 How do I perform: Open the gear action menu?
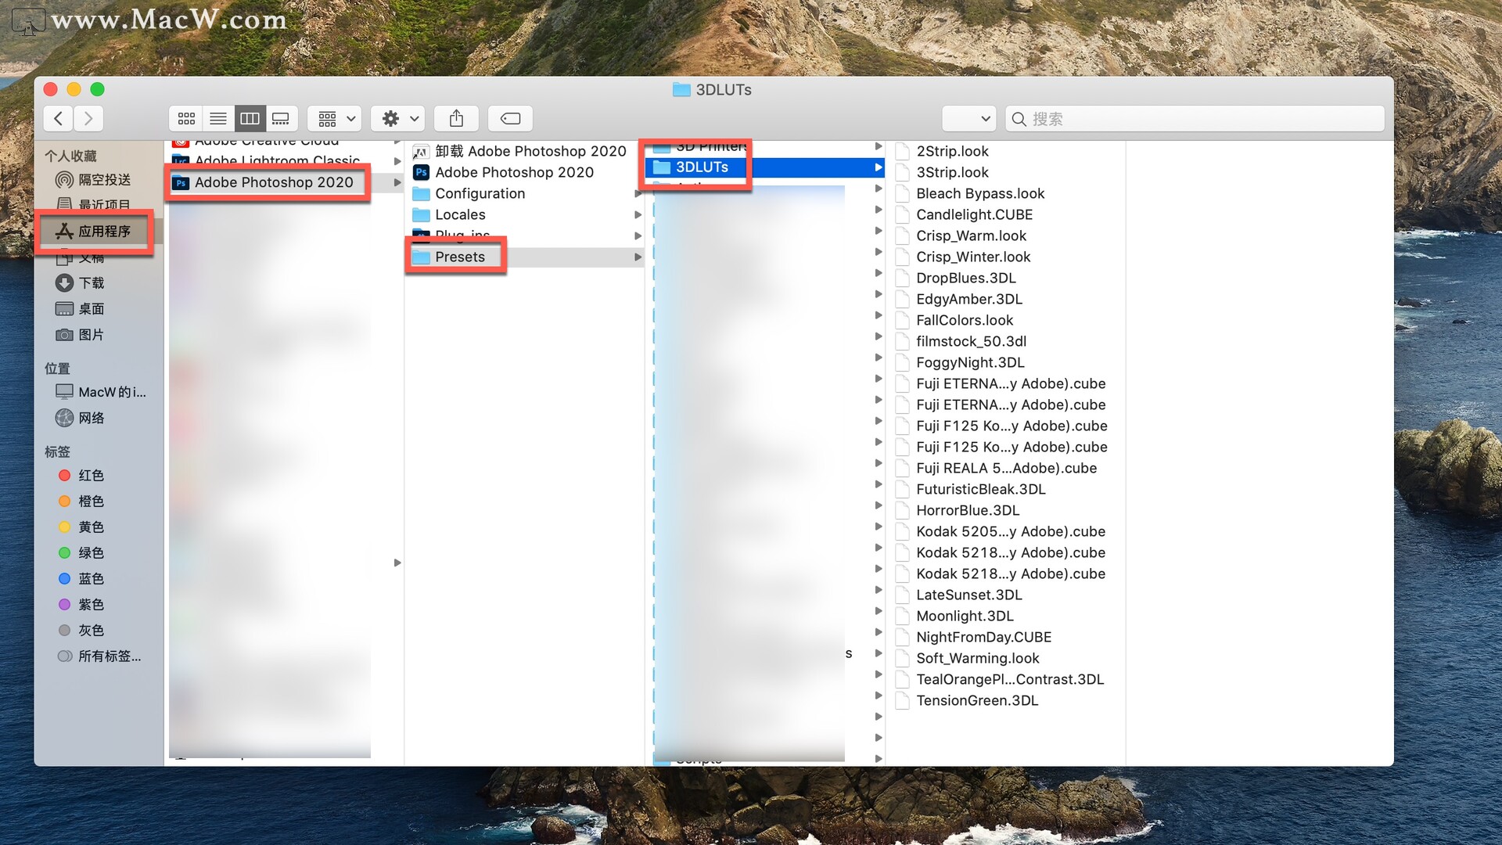pos(399,119)
